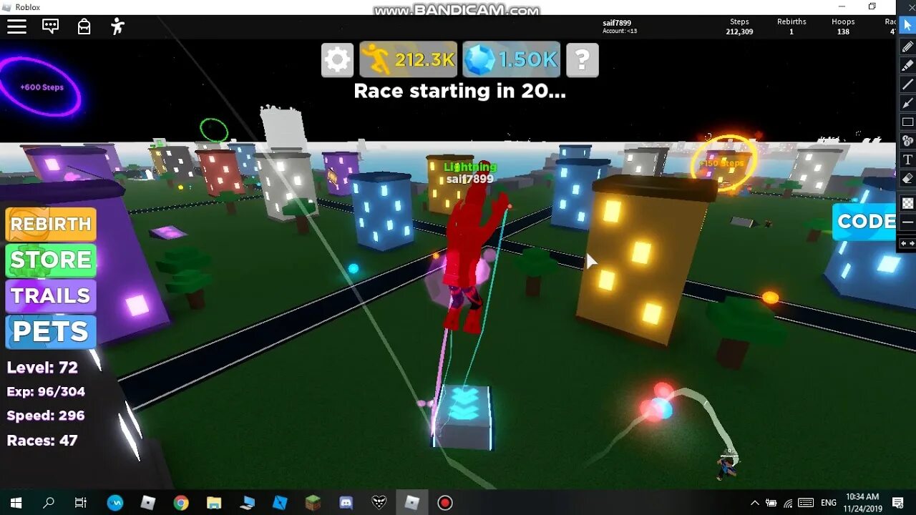Click the Rebirths leaderboard stat
916x515 pixels.
(791, 26)
